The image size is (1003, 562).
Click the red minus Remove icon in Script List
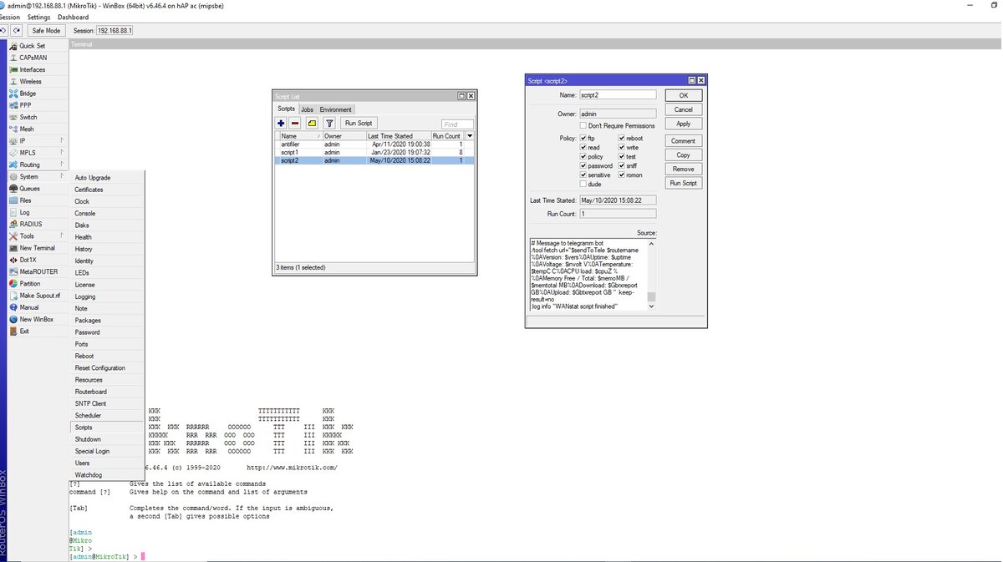point(295,123)
